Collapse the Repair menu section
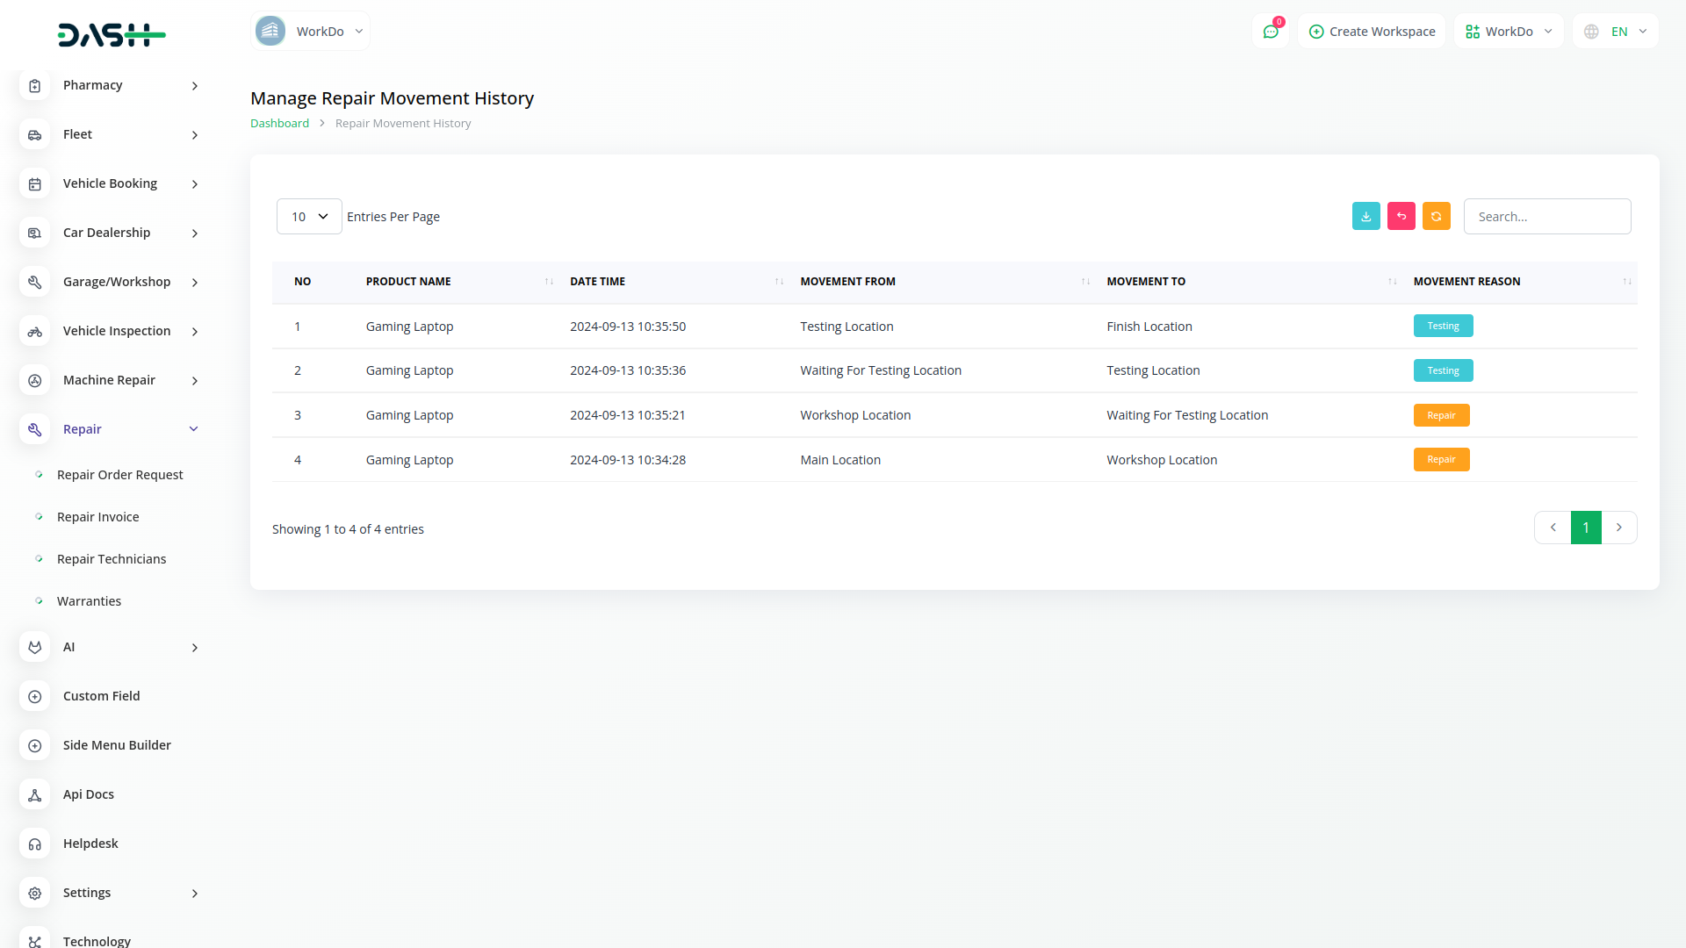The width and height of the screenshot is (1686, 948). pos(194,429)
